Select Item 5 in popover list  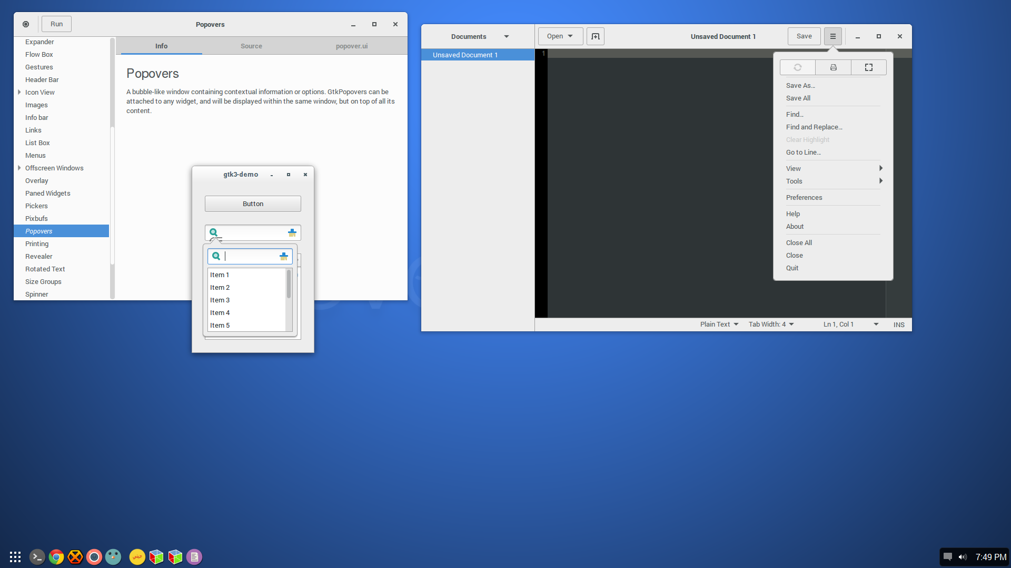click(x=246, y=325)
